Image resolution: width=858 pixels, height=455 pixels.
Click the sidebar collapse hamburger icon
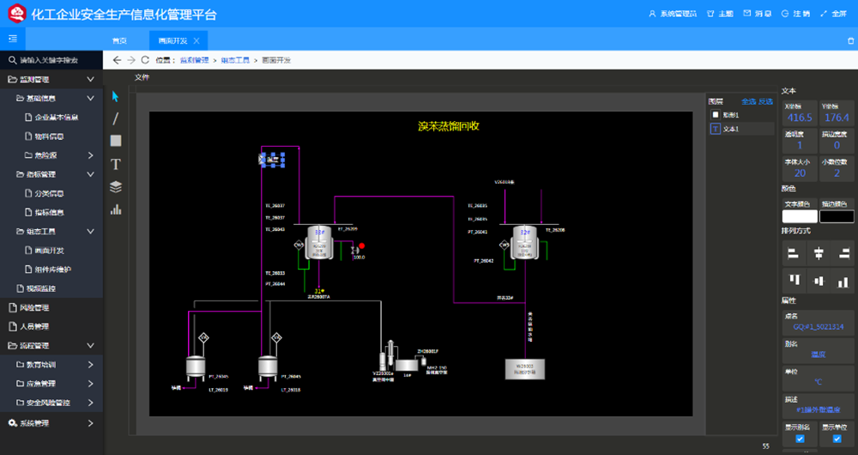tap(13, 39)
